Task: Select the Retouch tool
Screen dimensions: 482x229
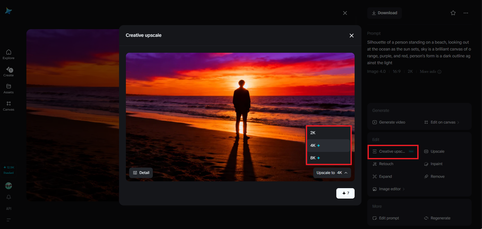Action: pyautogui.click(x=386, y=164)
